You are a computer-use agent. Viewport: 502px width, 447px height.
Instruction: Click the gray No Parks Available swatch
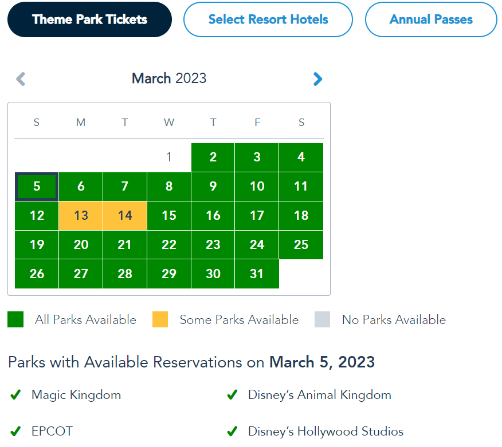point(323,320)
